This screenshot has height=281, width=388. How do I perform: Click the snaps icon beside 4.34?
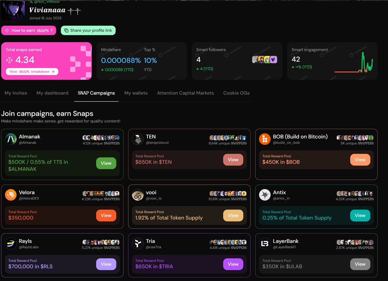(x=10, y=60)
